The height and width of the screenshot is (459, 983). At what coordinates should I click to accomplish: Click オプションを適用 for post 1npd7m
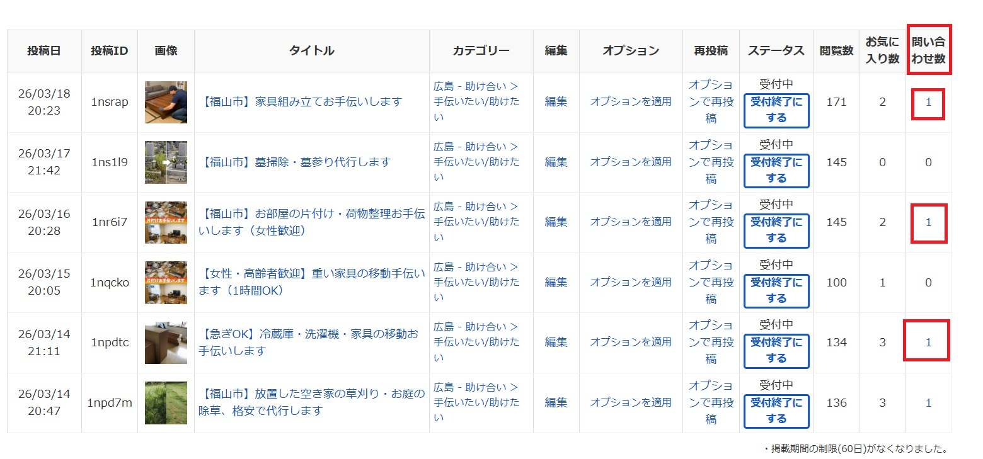point(631,402)
